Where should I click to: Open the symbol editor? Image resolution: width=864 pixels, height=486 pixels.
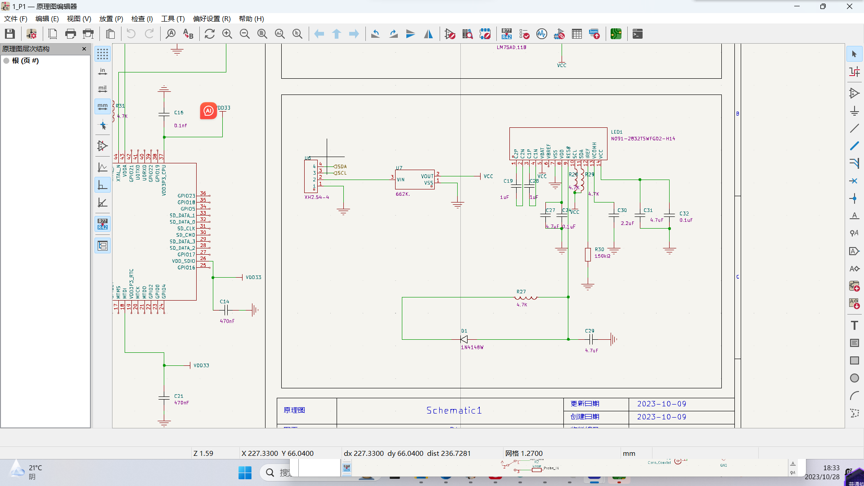450,34
